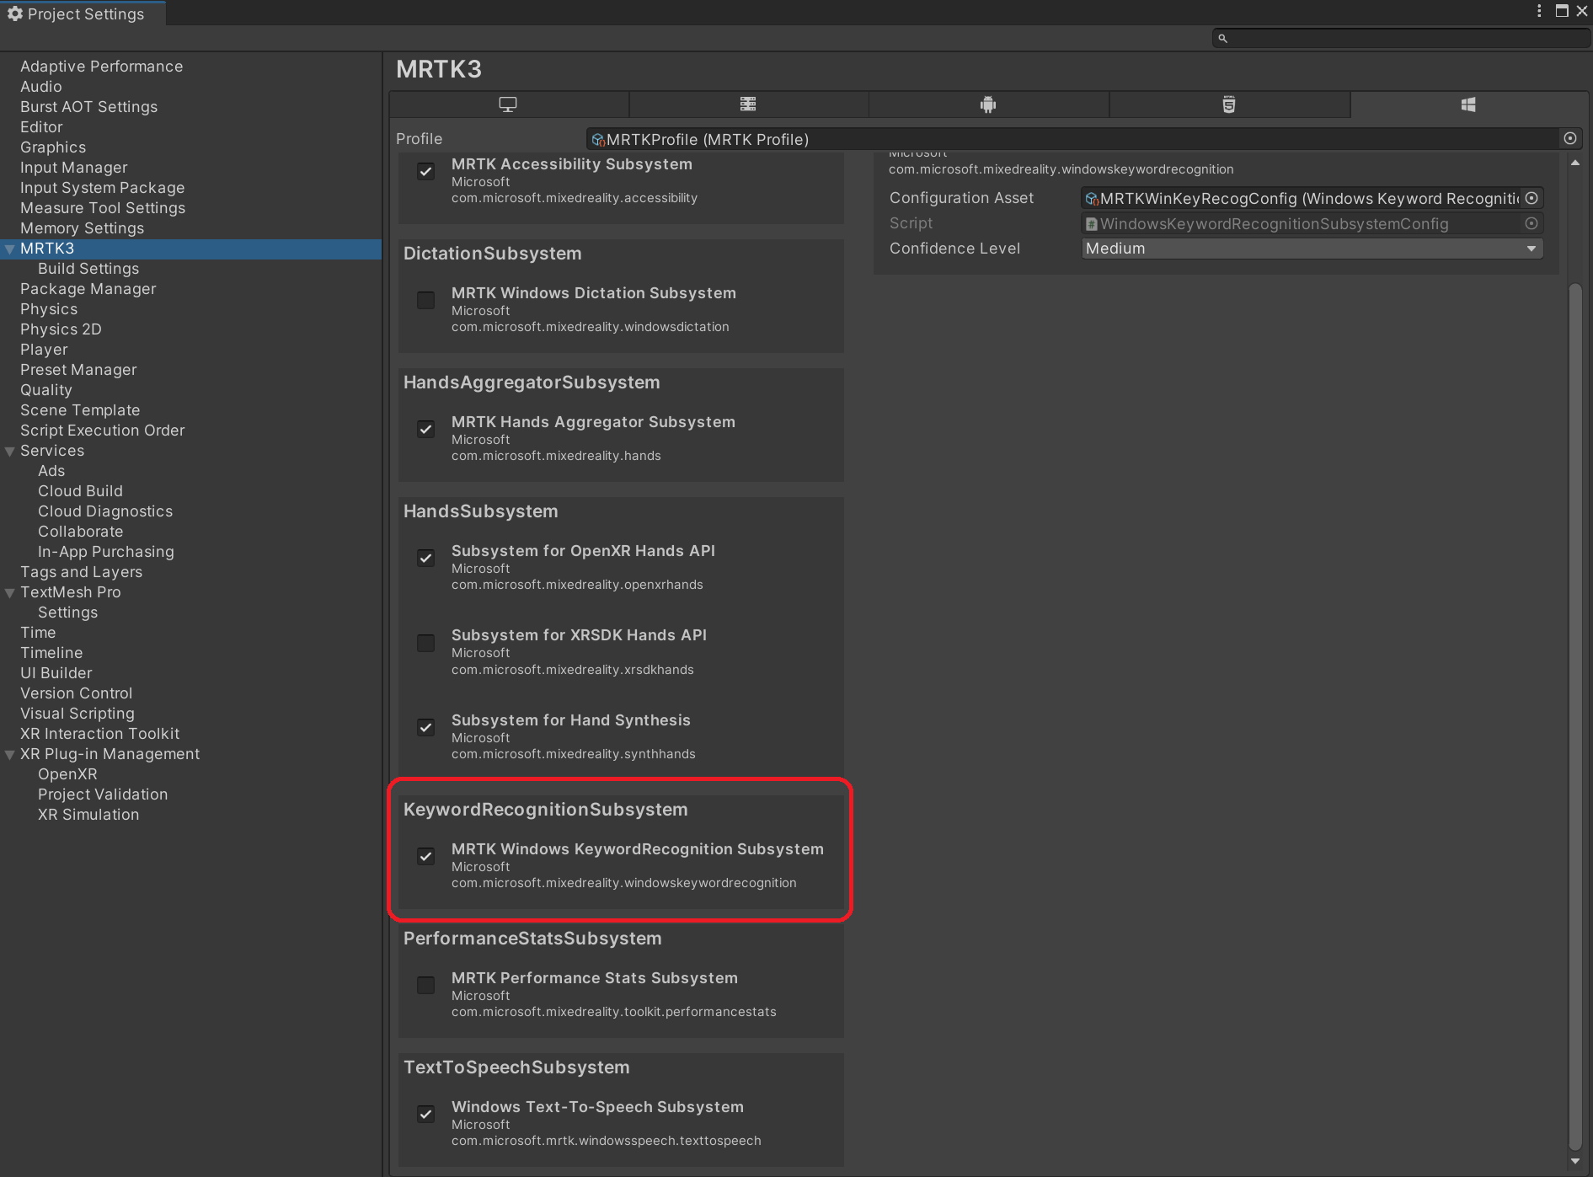Toggle Subsystem for OpenXR Hands API
Viewport: 1593px width, 1177px height.
[x=426, y=559]
